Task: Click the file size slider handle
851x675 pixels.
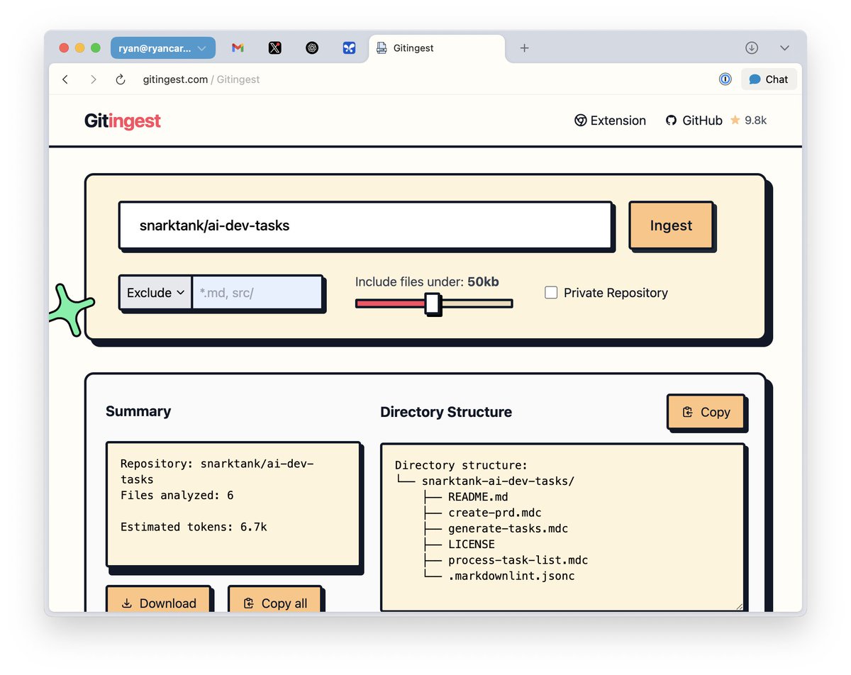Action: tap(432, 303)
